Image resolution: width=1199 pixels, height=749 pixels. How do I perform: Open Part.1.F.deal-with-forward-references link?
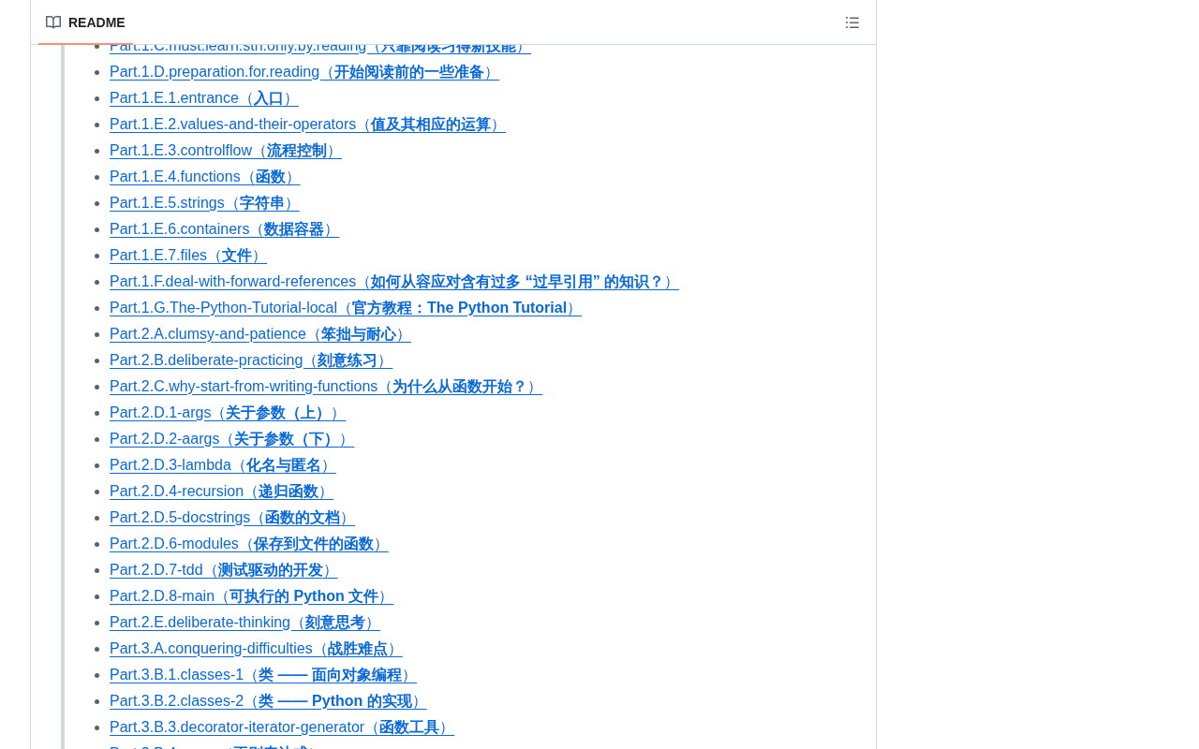(394, 282)
